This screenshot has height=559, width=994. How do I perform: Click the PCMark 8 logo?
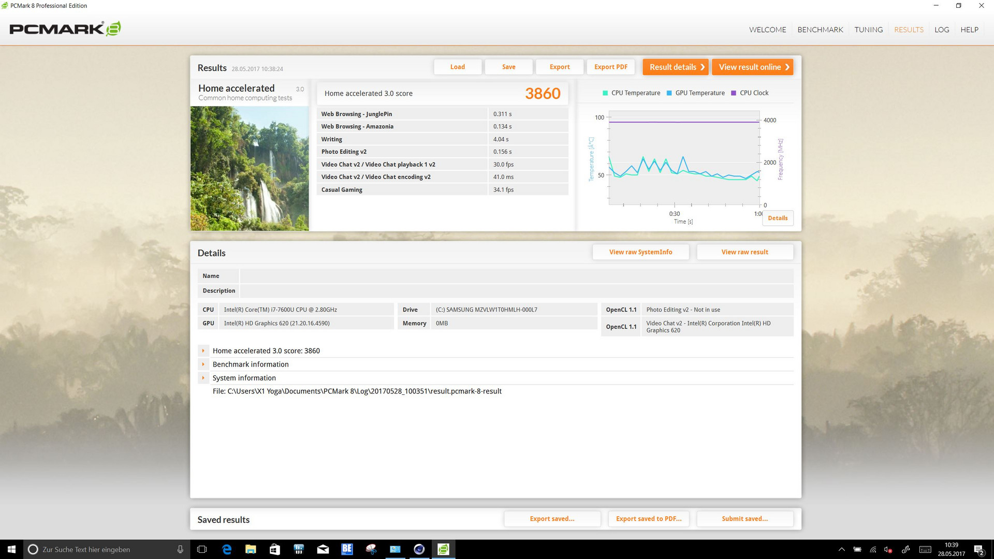coord(65,29)
